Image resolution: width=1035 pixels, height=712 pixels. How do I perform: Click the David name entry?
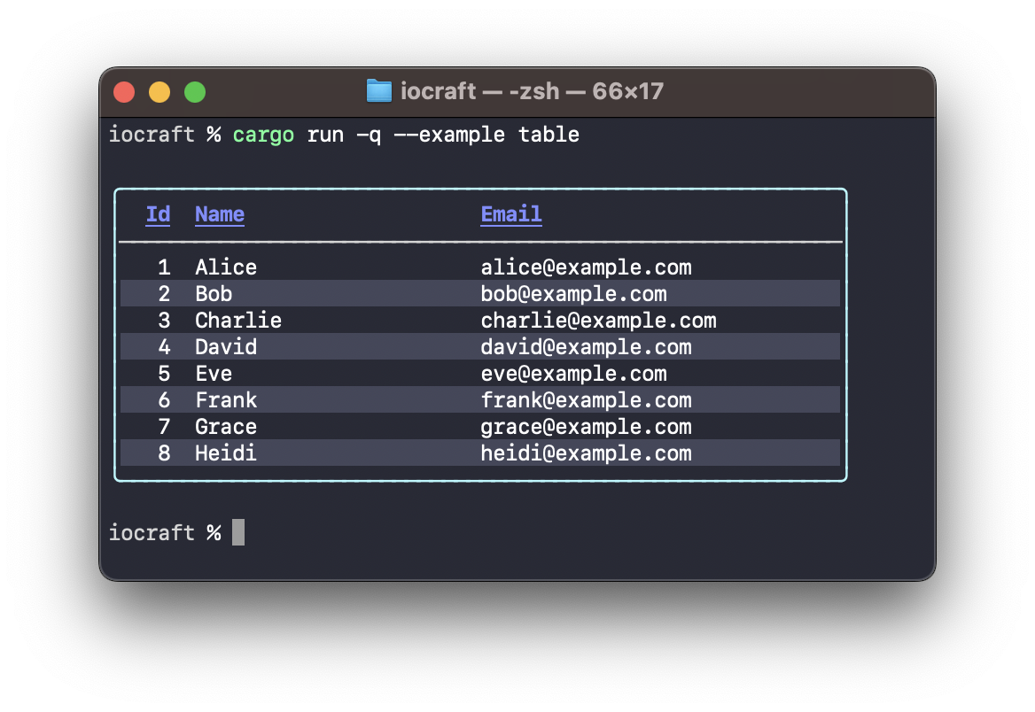coord(226,347)
